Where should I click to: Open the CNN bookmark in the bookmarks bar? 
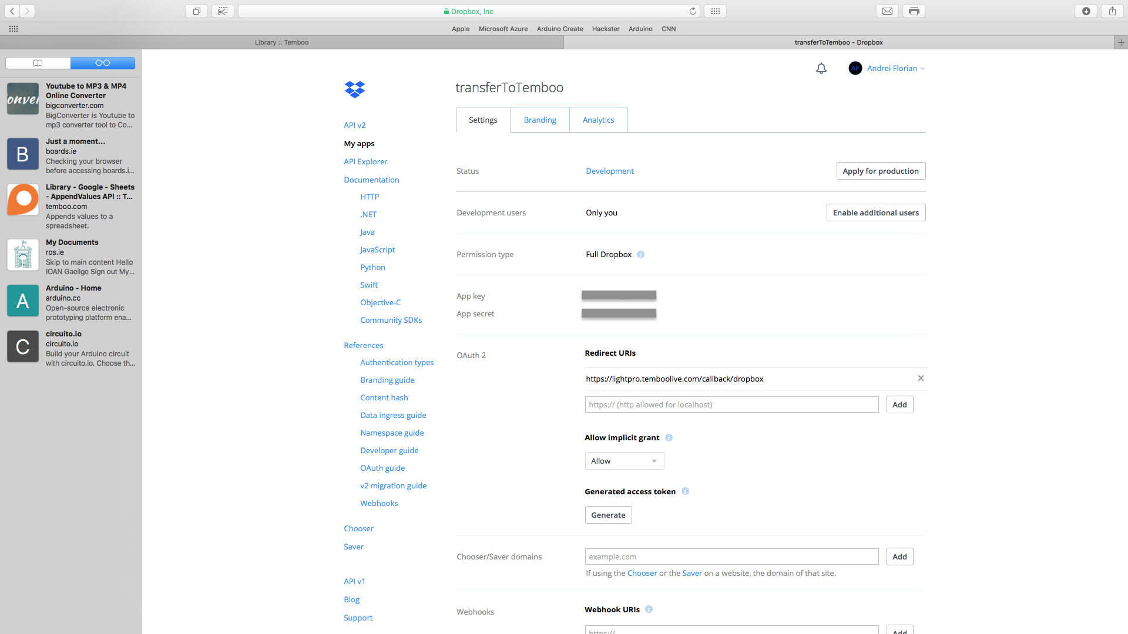(x=668, y=29)
